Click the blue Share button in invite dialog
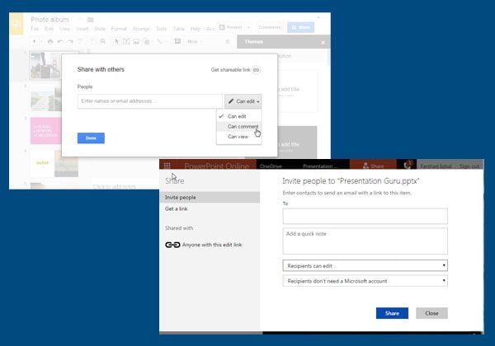The height and width of the screenshot is (346, 495). pyautogui.click(x=392, y=313)
